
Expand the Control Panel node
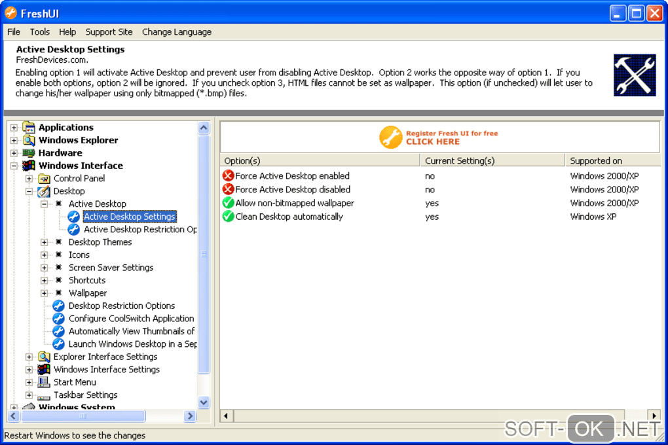pyautogui.click(x=29, y=179)
